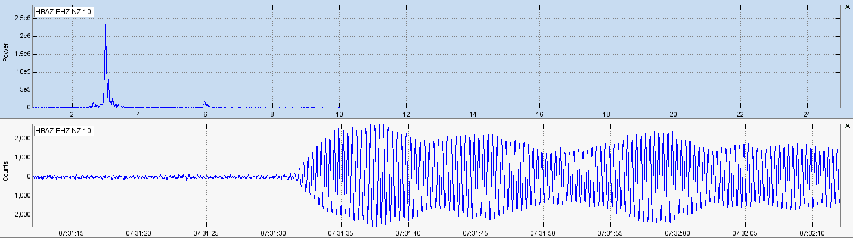
Task: Click the 2,000 counts axis tick label
Action: 21,138
